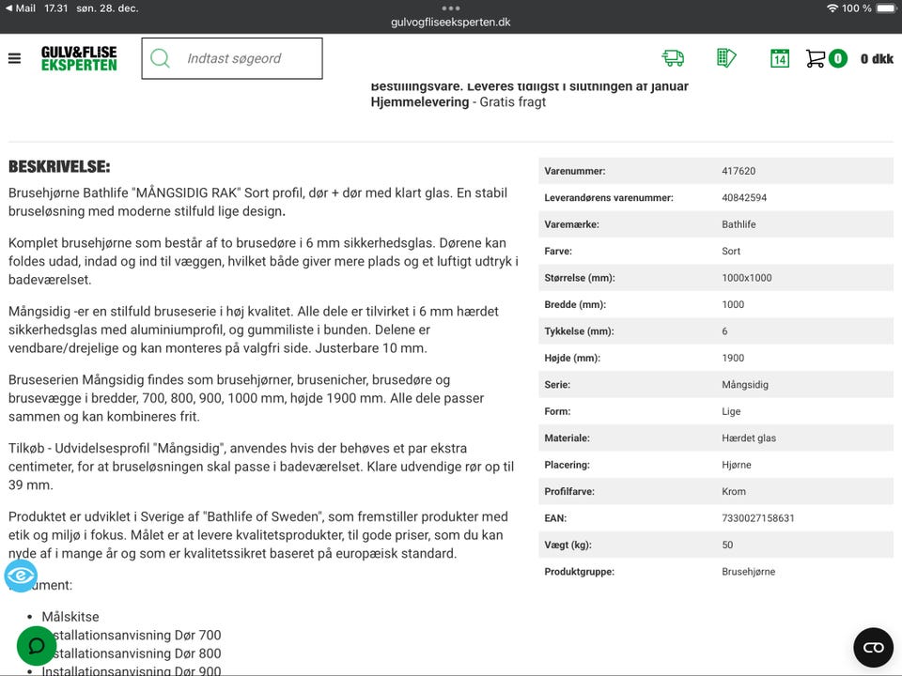Click the 'Leverandørens varenummer:' label

pos(609,197)
